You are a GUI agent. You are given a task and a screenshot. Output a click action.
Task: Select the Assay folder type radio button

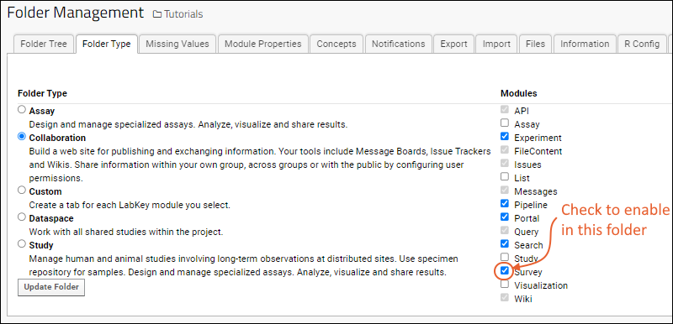click(22, 110)
